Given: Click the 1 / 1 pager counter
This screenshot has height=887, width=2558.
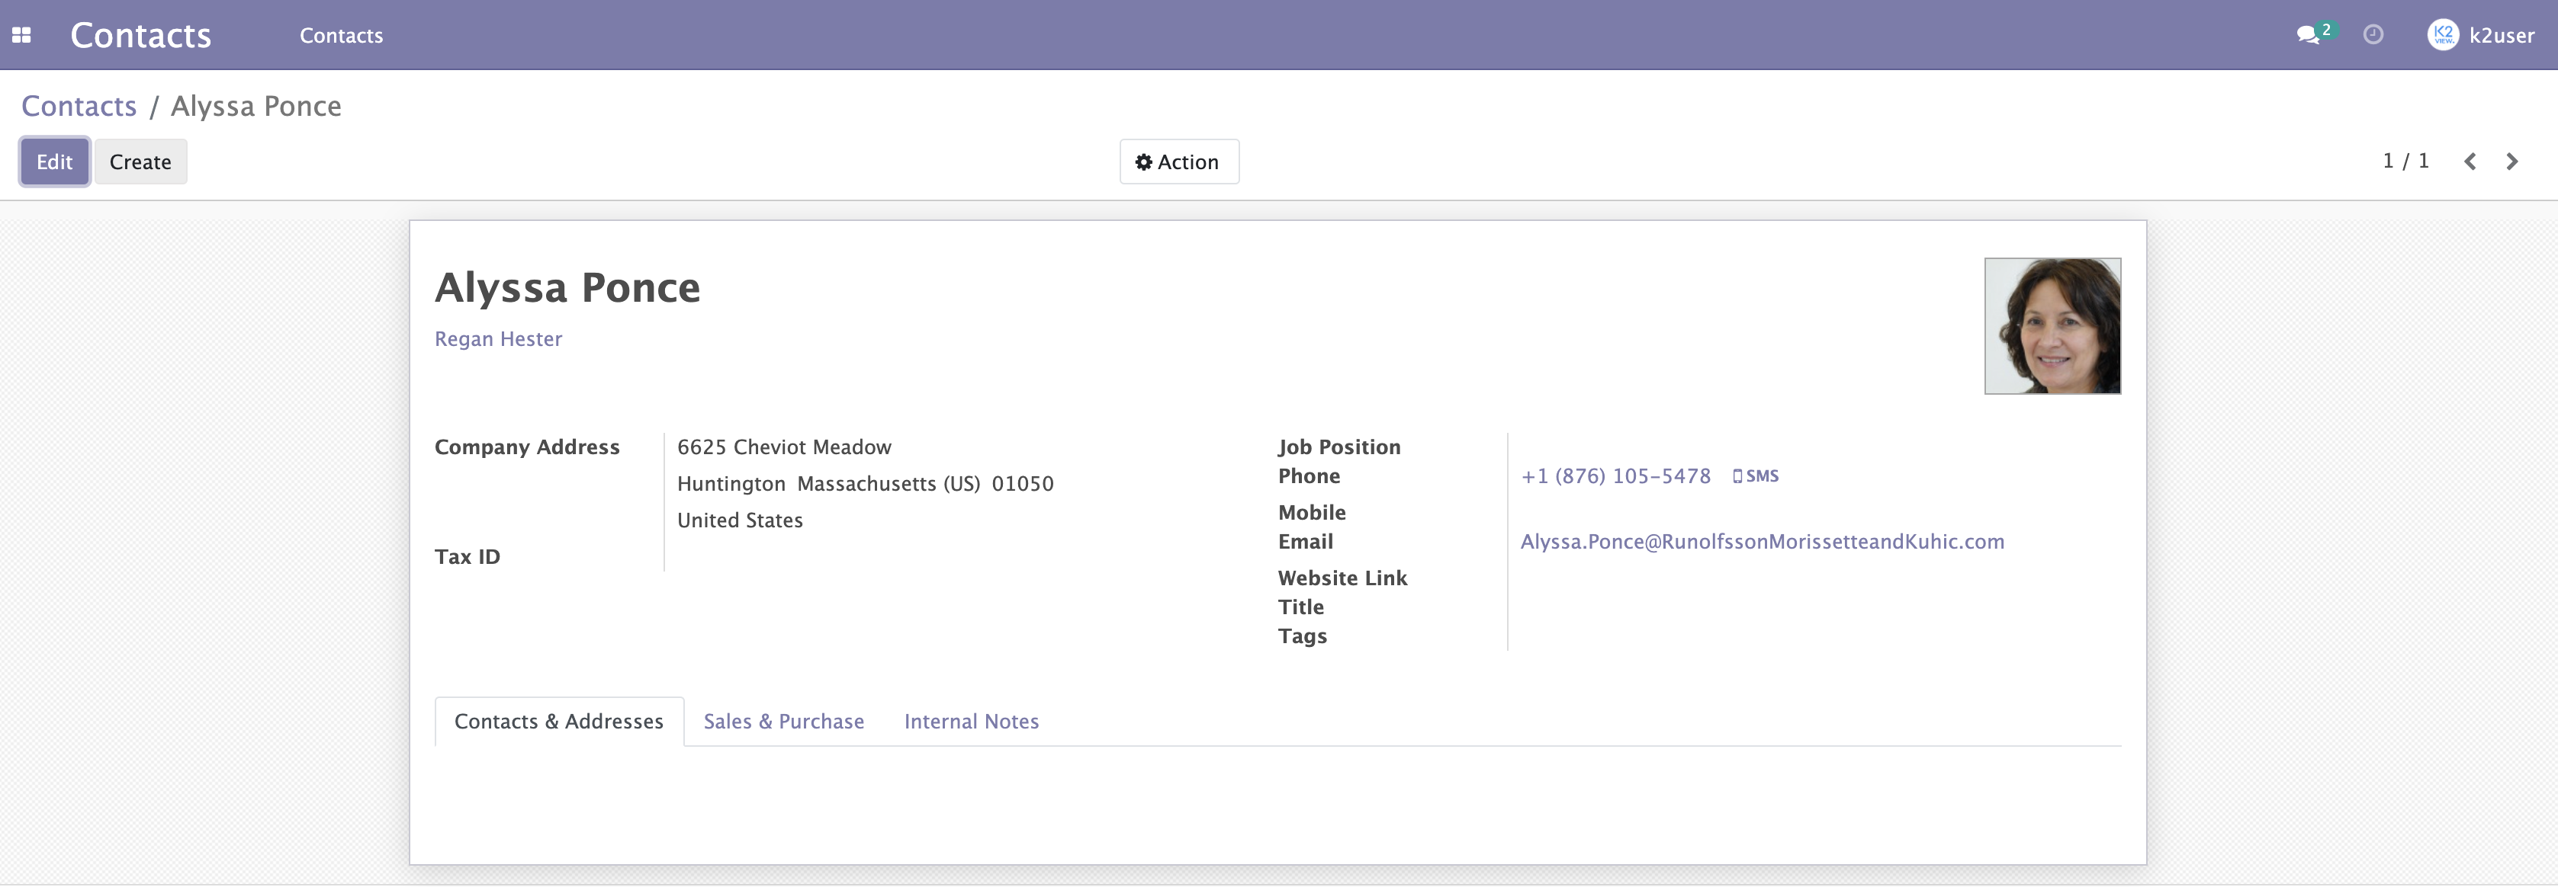Looking at the screenshot, I should click(2405, 161).
